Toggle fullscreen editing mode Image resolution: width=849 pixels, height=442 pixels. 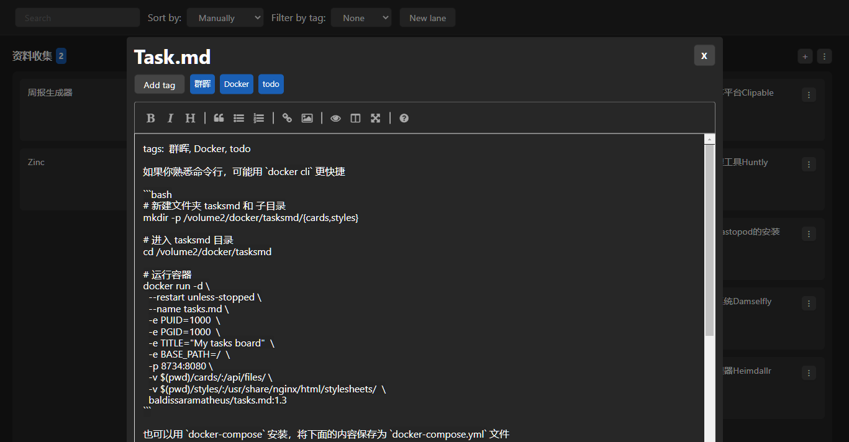coord(375,118)
